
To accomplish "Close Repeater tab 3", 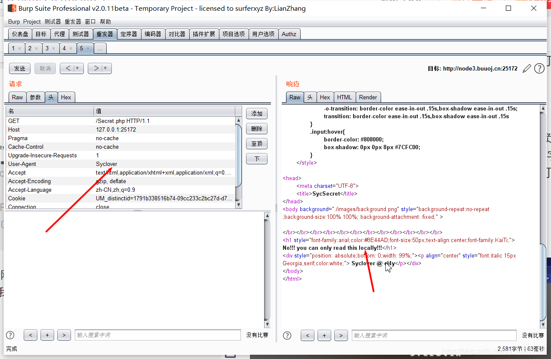I will (53, 49).
